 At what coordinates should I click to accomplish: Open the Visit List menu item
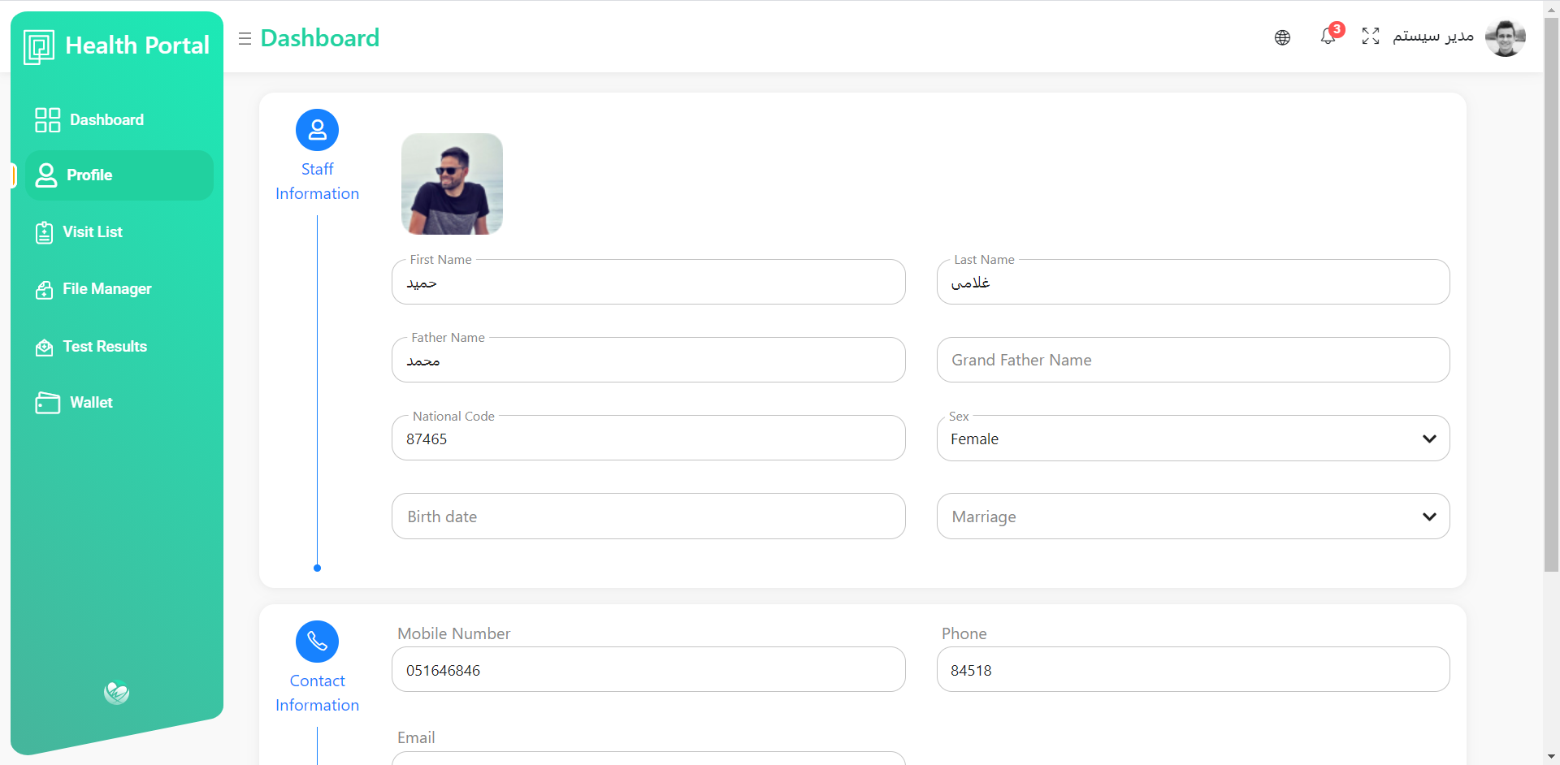[119, 232]
